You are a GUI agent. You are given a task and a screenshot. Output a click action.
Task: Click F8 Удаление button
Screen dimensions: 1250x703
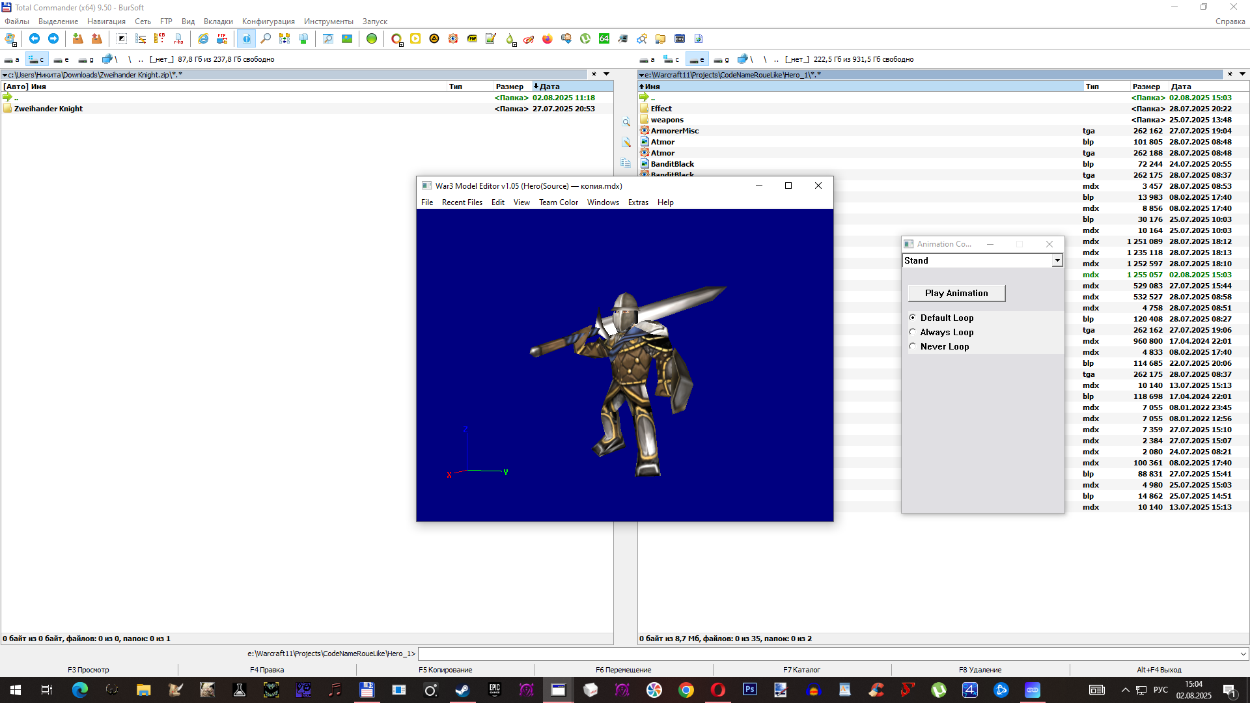point(980,670)
